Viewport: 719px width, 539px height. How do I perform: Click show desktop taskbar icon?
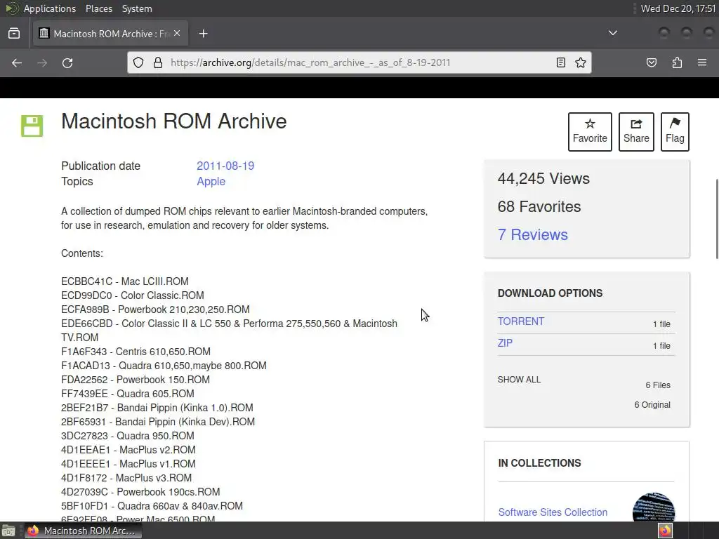[8, 531]
